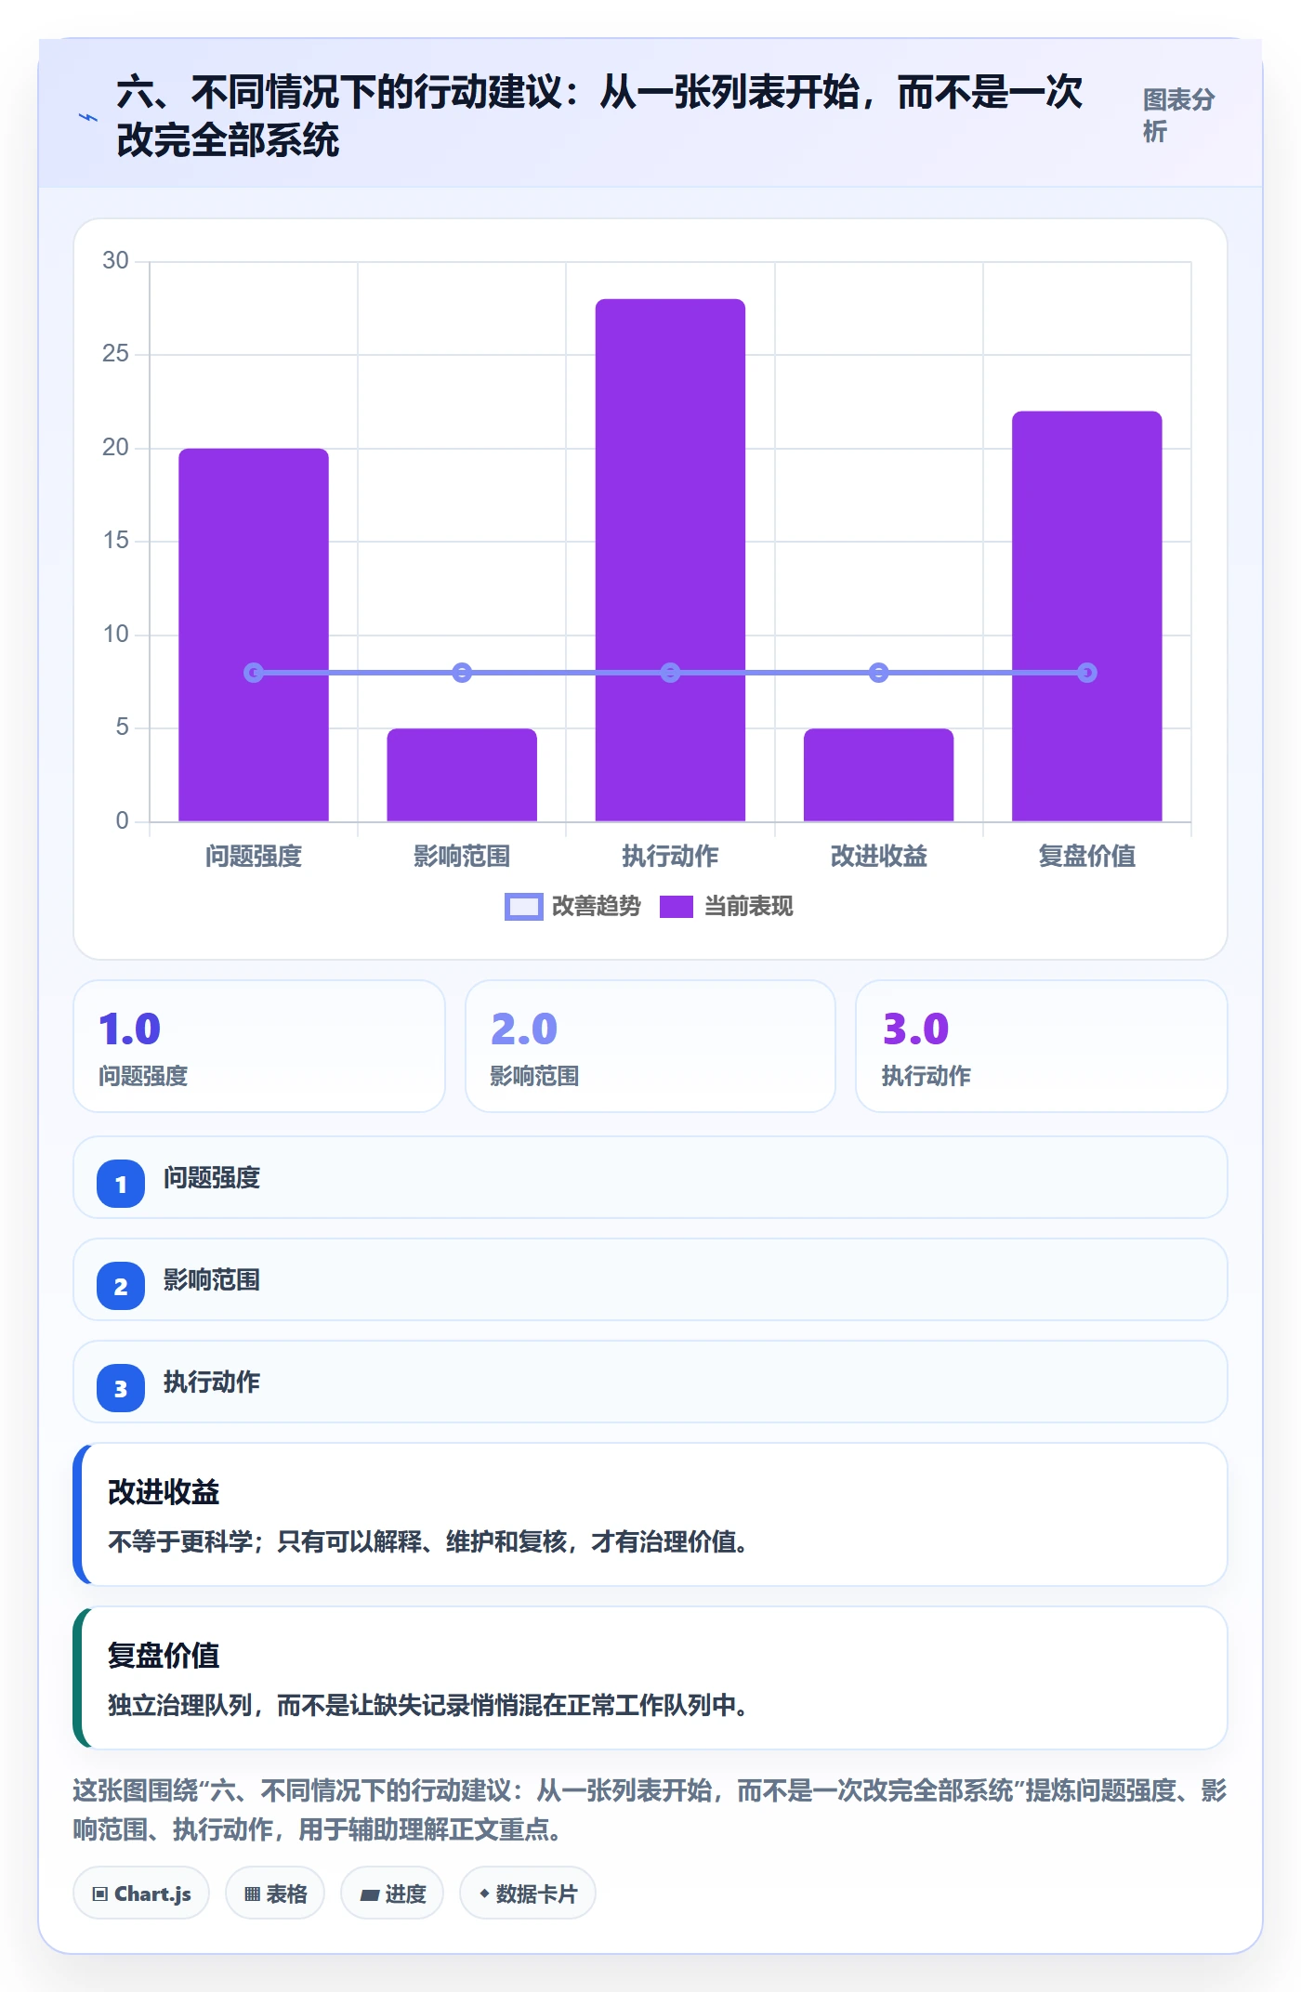Click the 问题强度 bar in the chart

254,636
